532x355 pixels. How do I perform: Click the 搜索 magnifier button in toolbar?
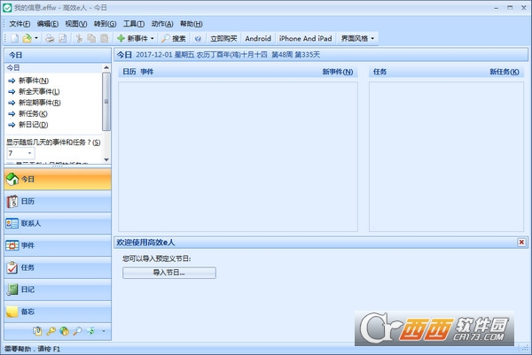pos(174,38)
